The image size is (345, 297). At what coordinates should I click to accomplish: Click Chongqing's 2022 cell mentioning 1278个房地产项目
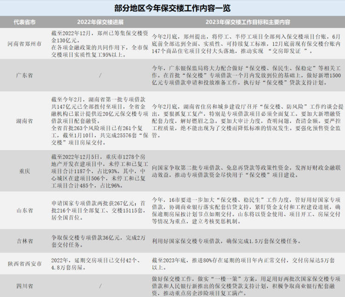(100, 171)
